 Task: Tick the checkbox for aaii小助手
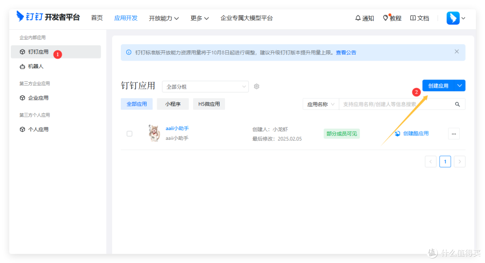(129, 134)
